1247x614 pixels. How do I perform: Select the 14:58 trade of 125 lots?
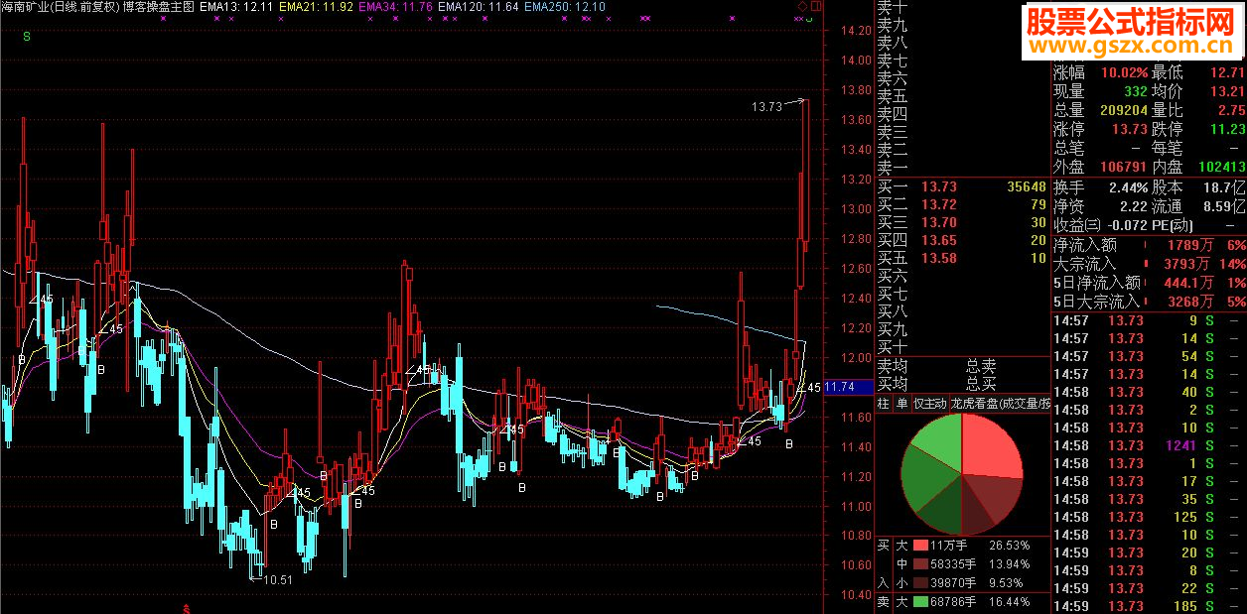(x=1149, y=517)
